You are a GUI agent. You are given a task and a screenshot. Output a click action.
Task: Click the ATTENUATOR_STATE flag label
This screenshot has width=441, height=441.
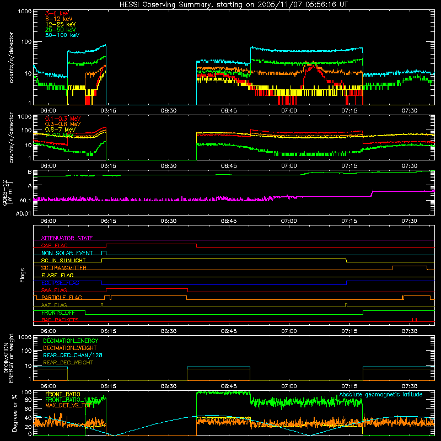(67, 238)
